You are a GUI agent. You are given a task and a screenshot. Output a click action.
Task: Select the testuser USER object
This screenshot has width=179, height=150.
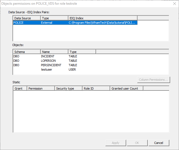click(x=46, y=69)
